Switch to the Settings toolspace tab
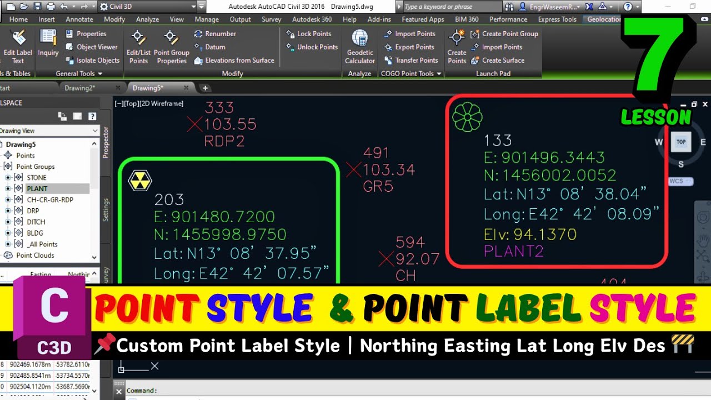The image size is (711, 400). [106, 210]
